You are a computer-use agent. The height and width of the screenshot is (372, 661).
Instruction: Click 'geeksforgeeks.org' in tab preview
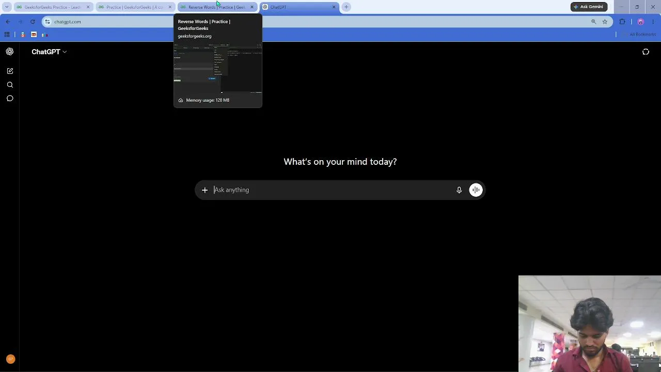[x=195, y=36]
